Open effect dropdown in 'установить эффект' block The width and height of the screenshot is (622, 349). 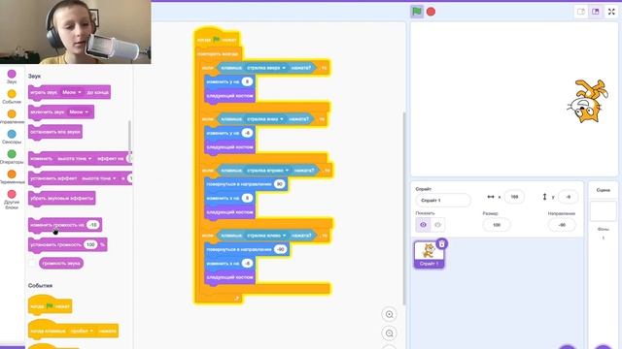[99, 178]
